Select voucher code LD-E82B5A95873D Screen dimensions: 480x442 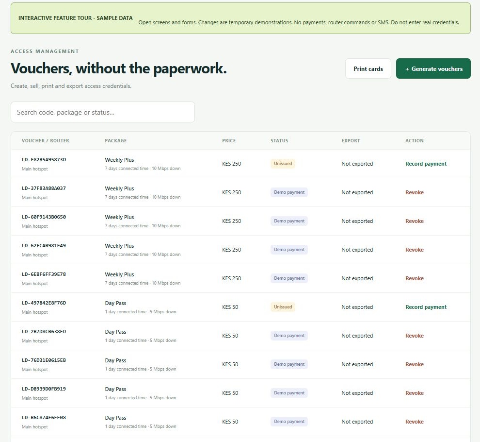44,159
